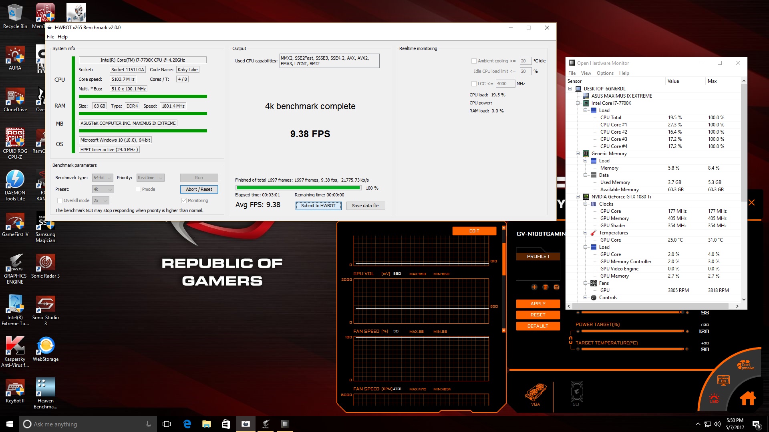This screenshot has width=769, height=432.
Task: Click the save profile floppy icon
Action: point(556,287)
